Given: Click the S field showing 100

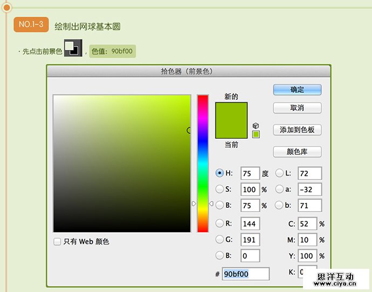Looking at the screenshot, I should click(x=250, y=189).
